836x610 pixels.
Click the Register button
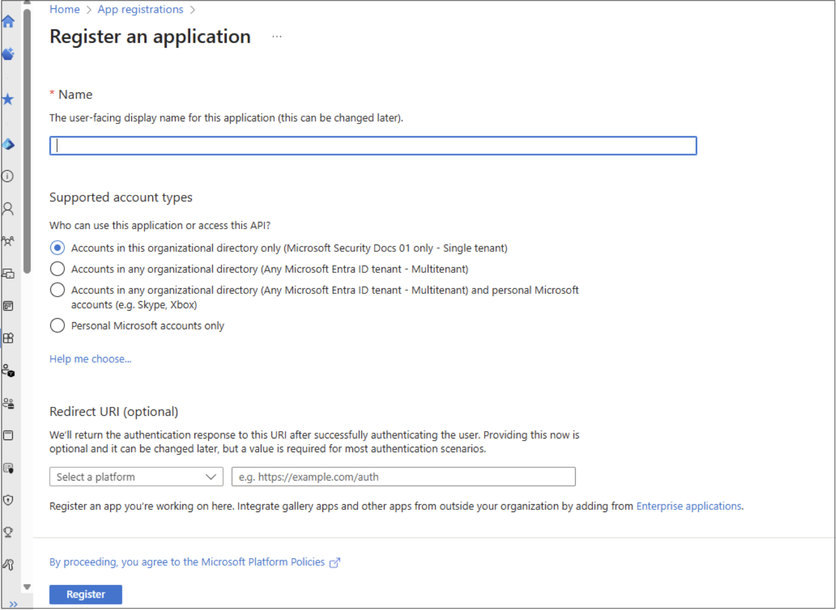pos(85,594)
